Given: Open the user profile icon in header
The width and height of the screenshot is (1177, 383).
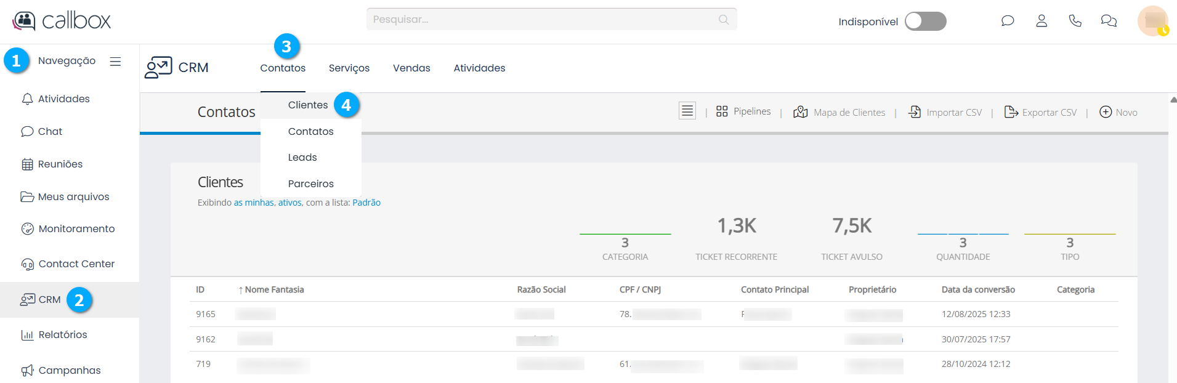Looking at the screenshot, I should click(1042, 21).
